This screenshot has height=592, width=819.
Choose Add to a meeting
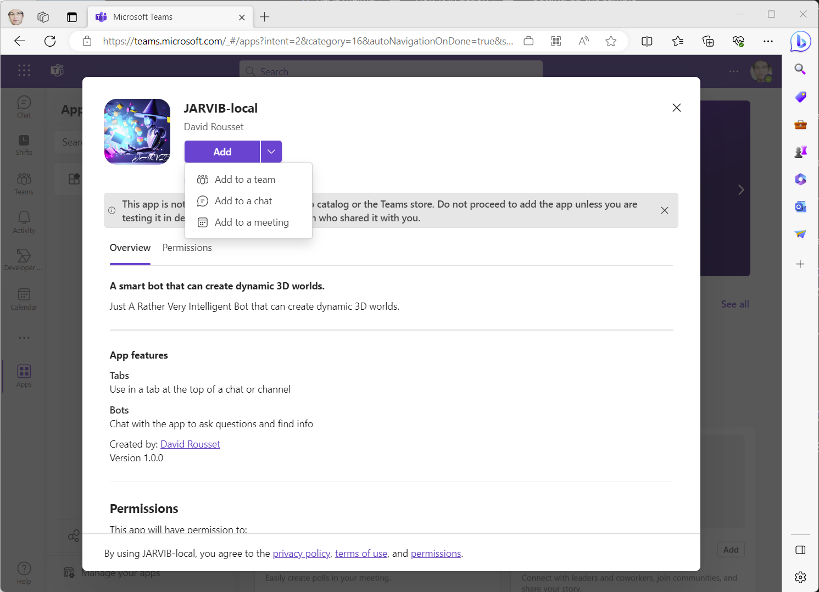pos(248,222)
